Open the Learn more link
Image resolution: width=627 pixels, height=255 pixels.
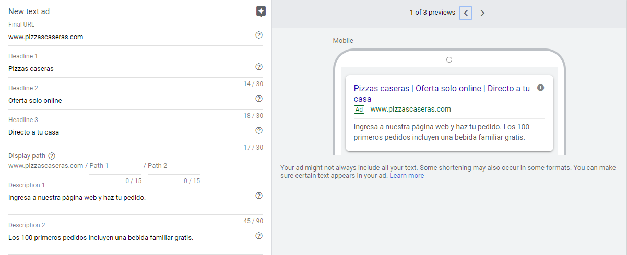click(407, 176)
